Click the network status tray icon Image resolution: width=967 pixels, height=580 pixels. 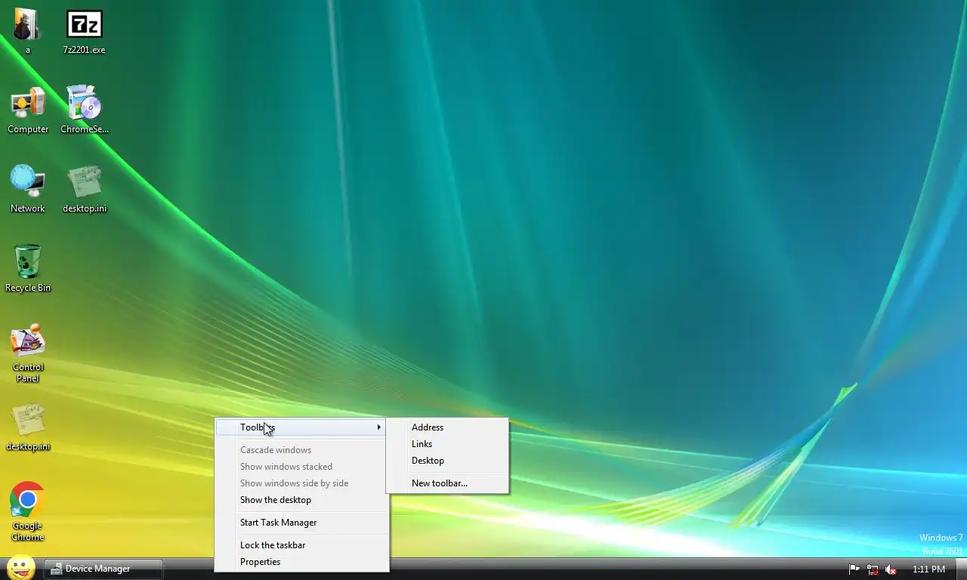coord(873,569)
